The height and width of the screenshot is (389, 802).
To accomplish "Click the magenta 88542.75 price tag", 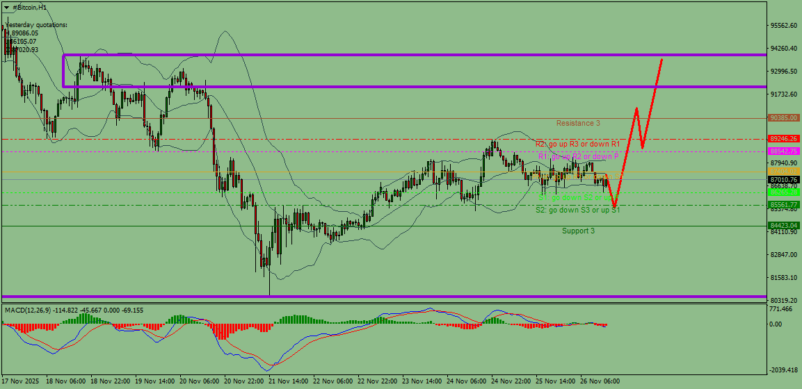I will 784,151.
